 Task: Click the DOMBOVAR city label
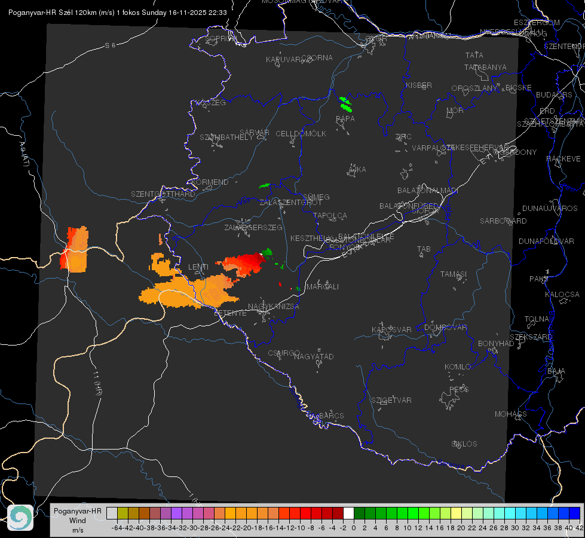click(x=445, y=328)
